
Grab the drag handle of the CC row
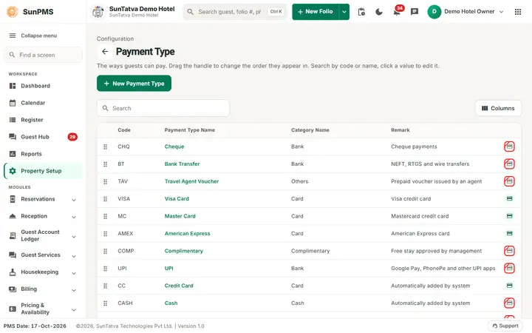point(105,286)
